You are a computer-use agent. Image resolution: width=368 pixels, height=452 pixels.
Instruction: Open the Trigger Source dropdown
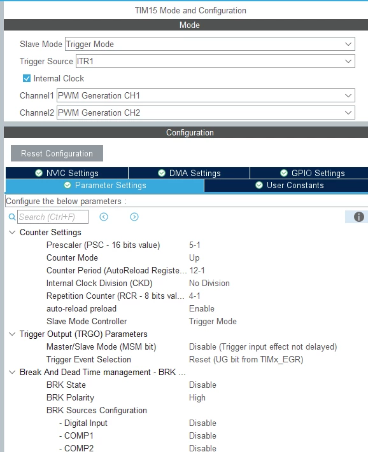coord(215,62)
